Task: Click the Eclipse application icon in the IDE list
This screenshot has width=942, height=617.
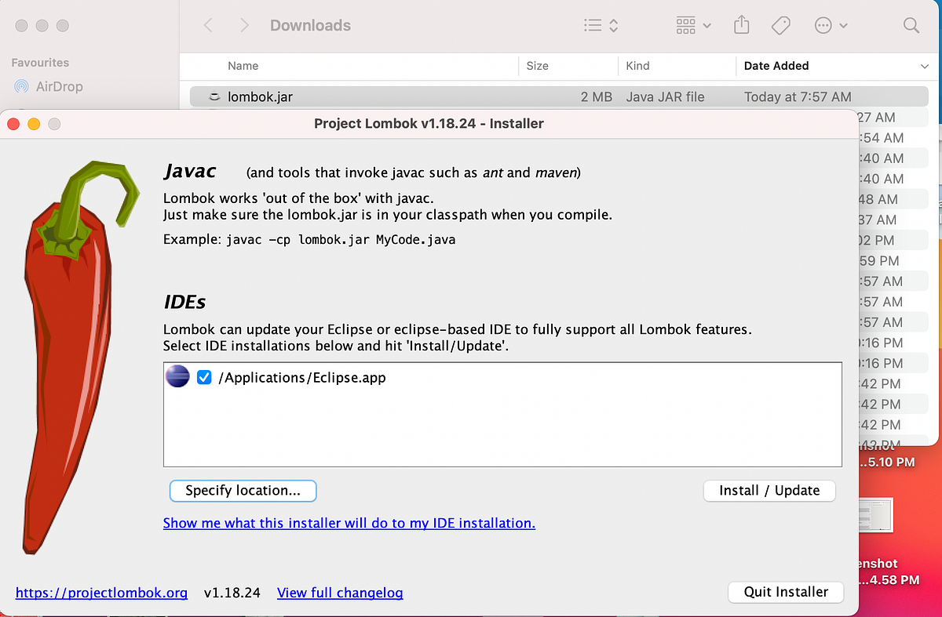Action: click(x=177, y=376)
